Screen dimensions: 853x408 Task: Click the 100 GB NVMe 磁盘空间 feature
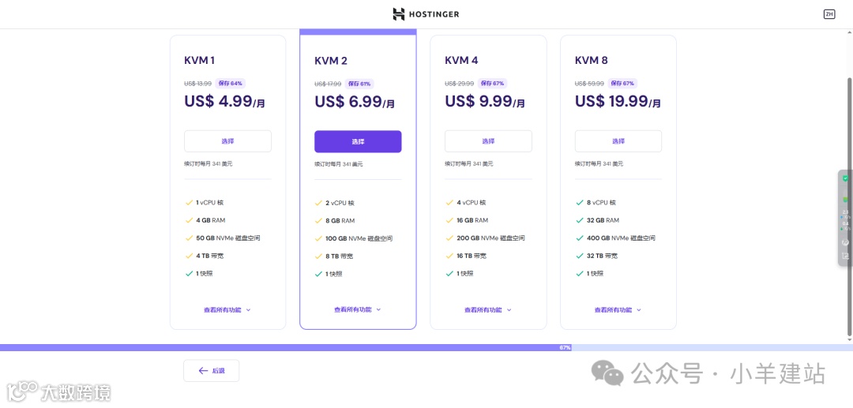pos(359,238)
